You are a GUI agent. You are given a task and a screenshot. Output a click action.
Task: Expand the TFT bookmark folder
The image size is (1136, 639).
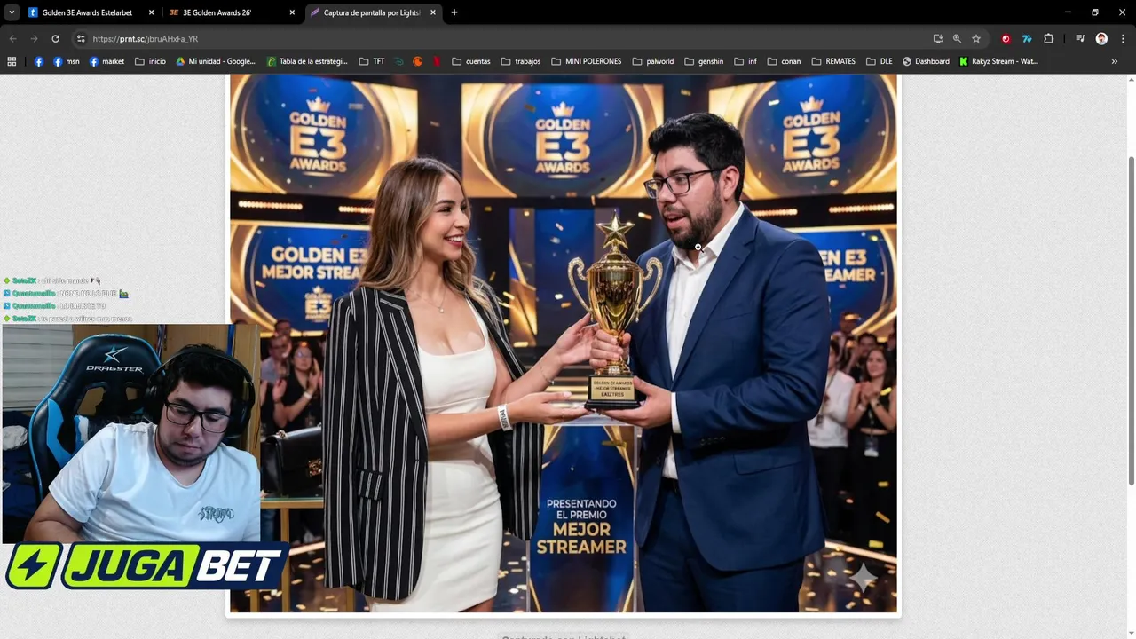tap(372, 61)
